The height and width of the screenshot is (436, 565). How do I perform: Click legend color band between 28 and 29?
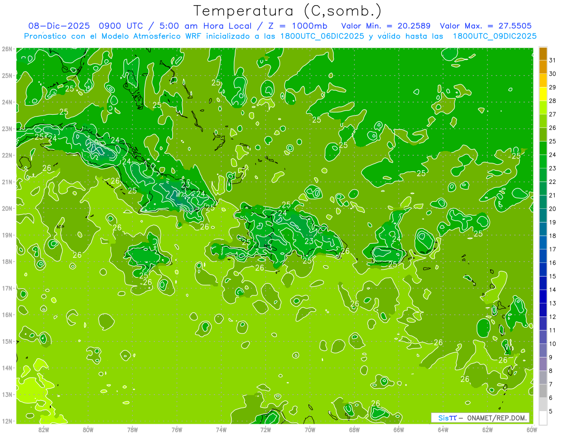543,94
